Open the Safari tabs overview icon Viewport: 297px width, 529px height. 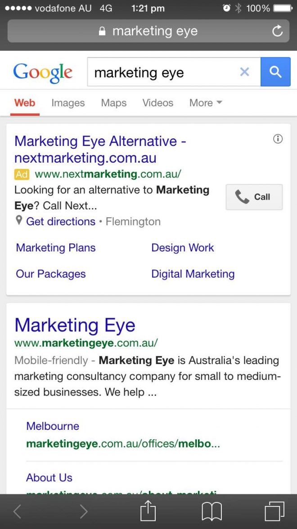pyautogui.click(x=274, y=511)
